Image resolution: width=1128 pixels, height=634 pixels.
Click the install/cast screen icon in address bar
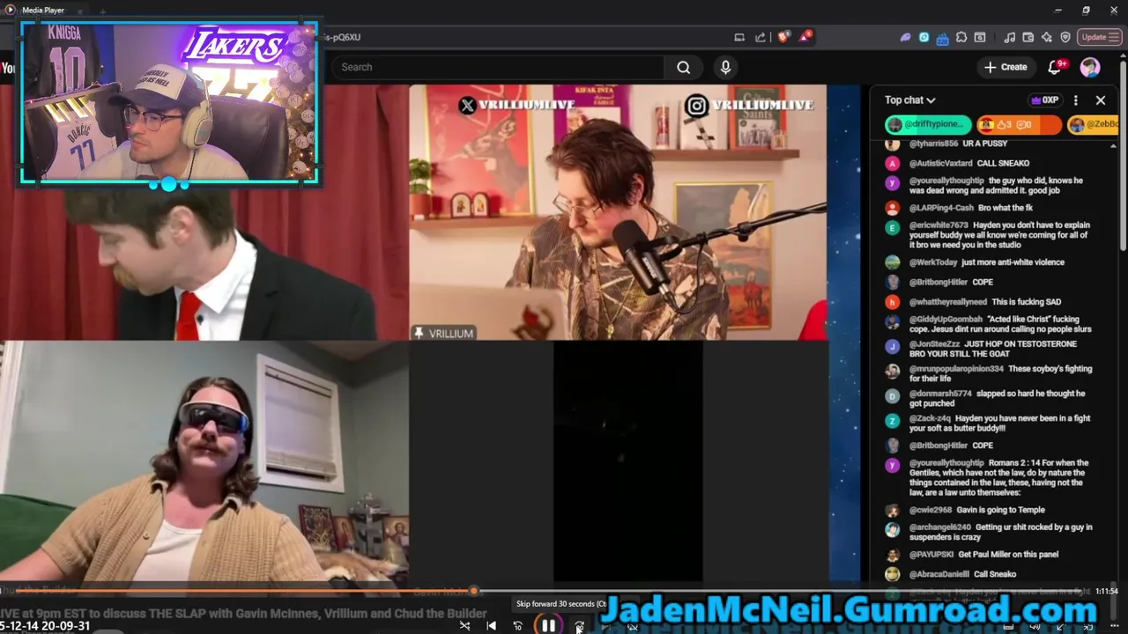pos(739,37)
